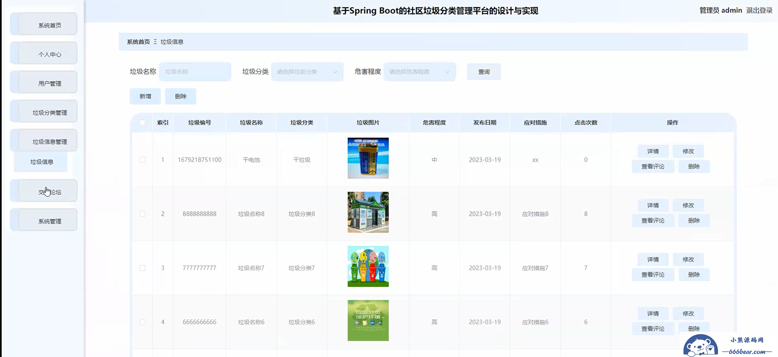Click the 危害程度 dropdown arrow icon
Viewport: 778px width, 357px height.
447,72
